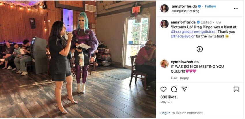This screenshot has width=245, height=119.
Task: Save post with the bookmark icon
Action: pyautogui.click(x=236, y=89)
